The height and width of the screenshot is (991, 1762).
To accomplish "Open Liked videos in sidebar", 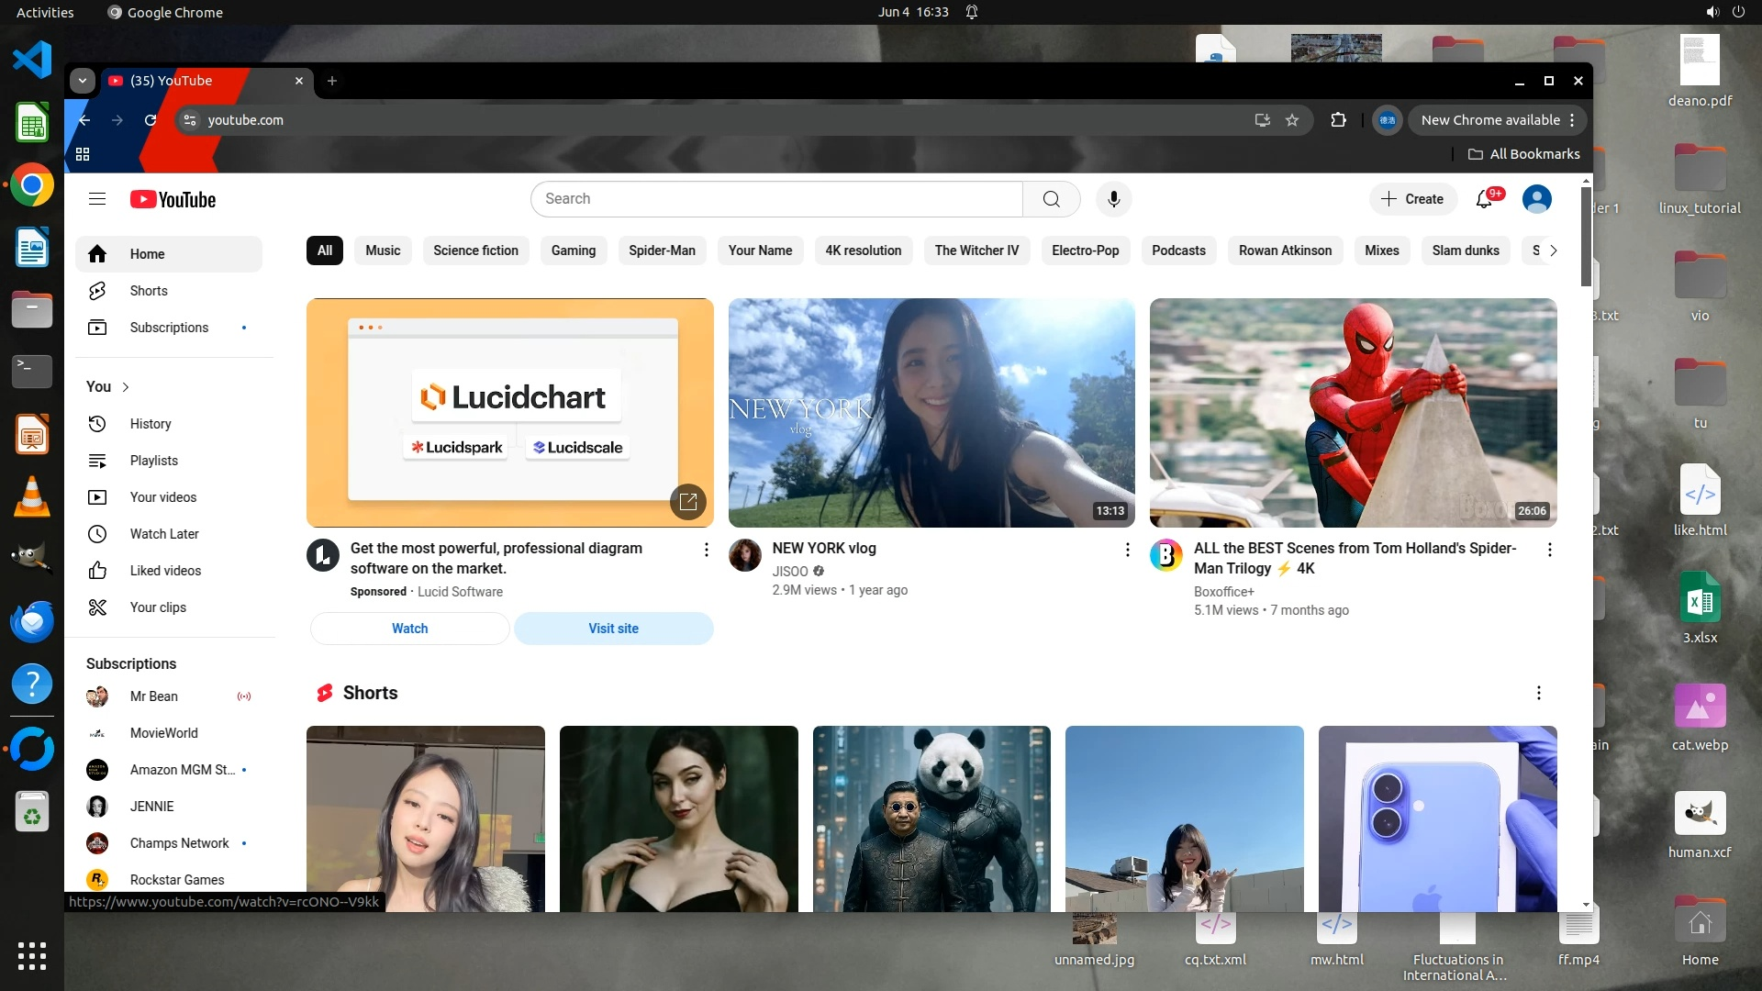I will point(165,571).
